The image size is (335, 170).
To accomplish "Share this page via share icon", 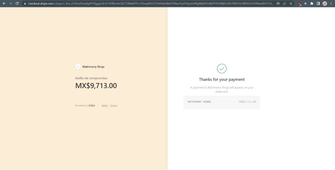I will (x=284, y=4).
